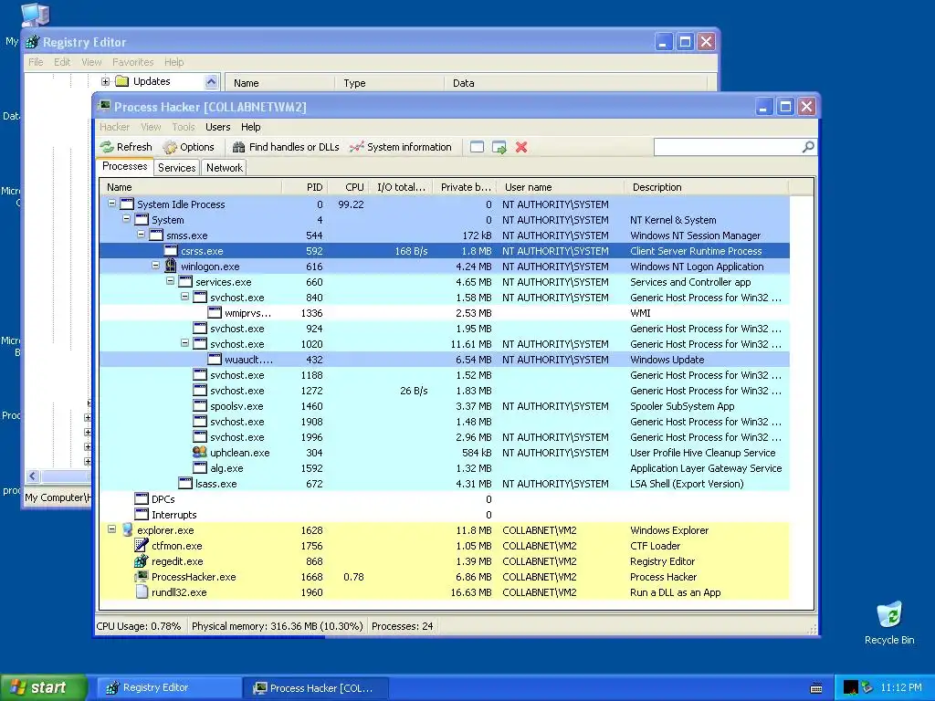Screen dimensions: 935x701
Task: Click the lsass.exe window icon
Action: coord(185,484)
